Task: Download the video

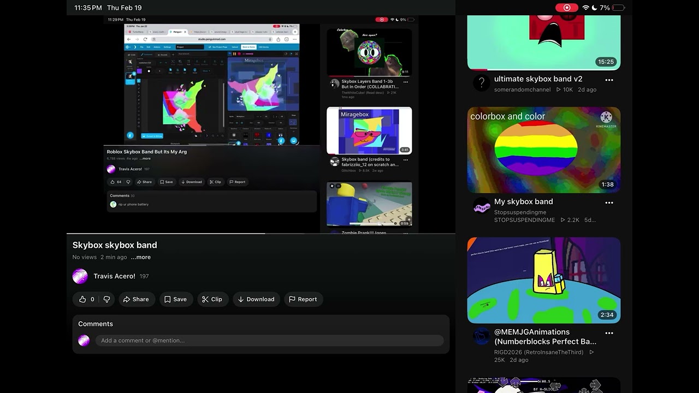Action: tap(256, 299)
